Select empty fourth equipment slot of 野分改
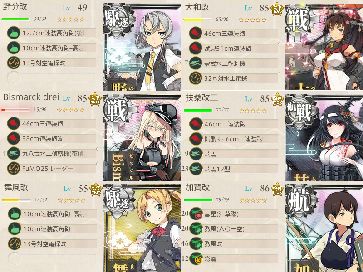 (51, 78)
